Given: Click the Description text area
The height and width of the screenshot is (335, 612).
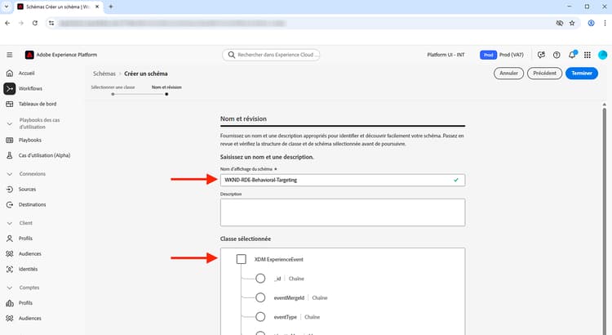Looking at the screenshot, I should tap(342, 212).
